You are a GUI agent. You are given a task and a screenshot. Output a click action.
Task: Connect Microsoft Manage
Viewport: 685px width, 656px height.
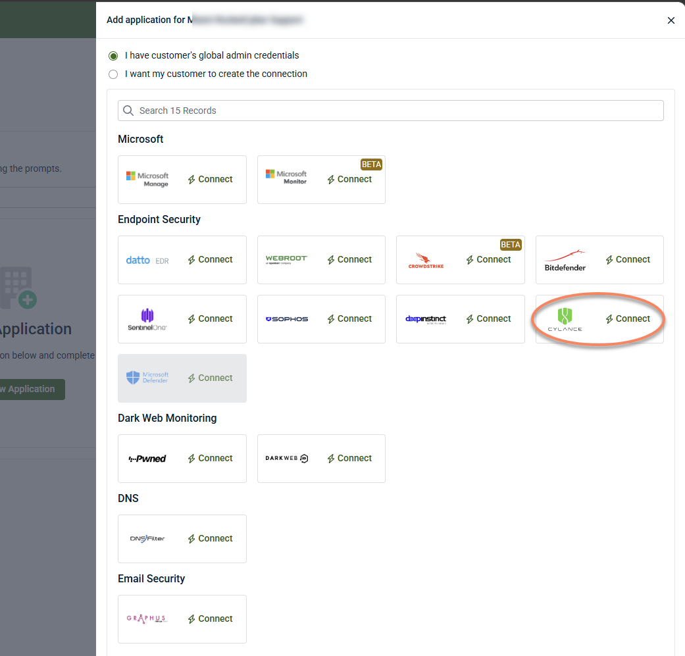(210, 180)
